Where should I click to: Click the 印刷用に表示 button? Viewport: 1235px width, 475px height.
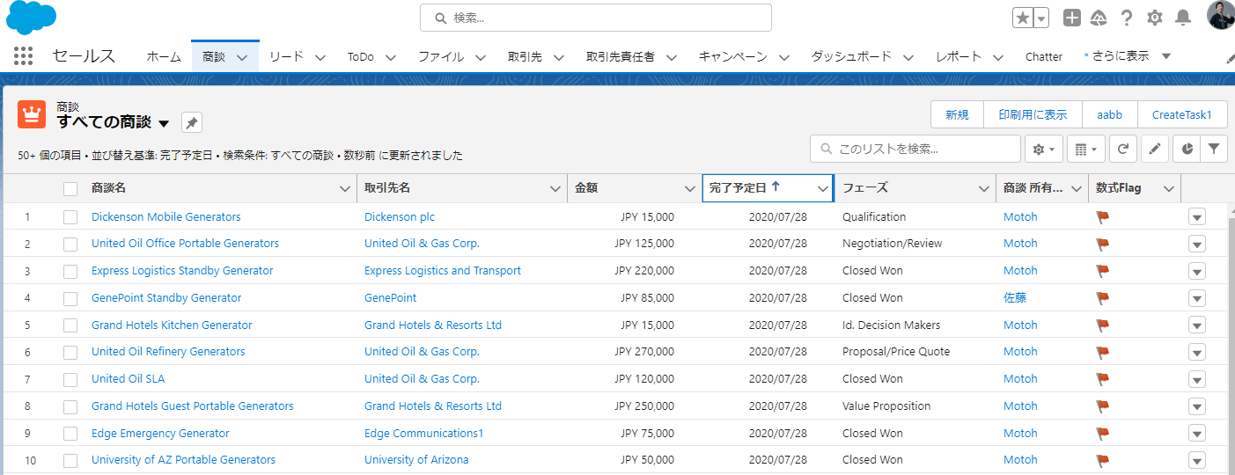click(x=1033, y=114)
